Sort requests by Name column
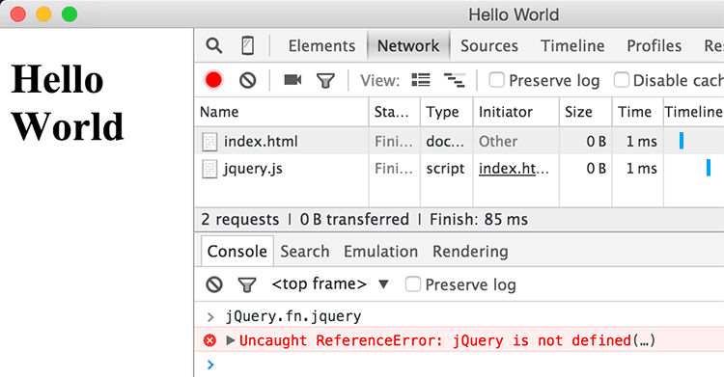 click(282, 112)
